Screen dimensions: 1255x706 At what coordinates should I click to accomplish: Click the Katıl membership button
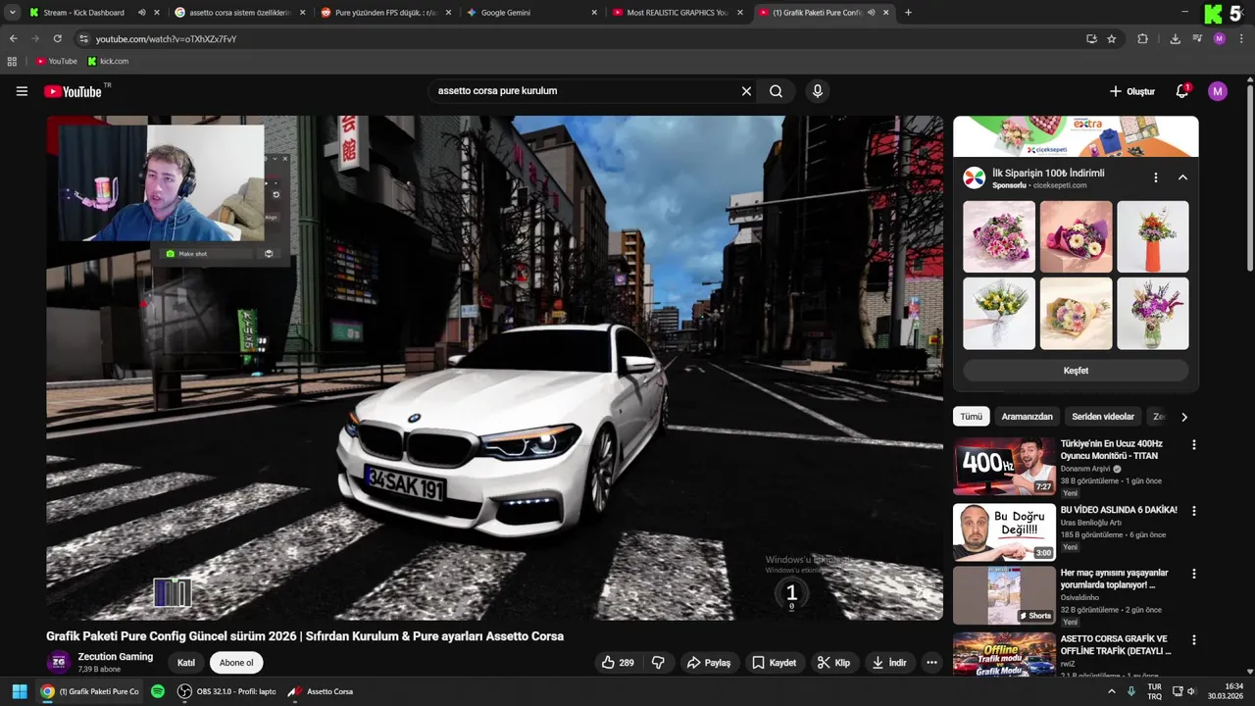186,663
